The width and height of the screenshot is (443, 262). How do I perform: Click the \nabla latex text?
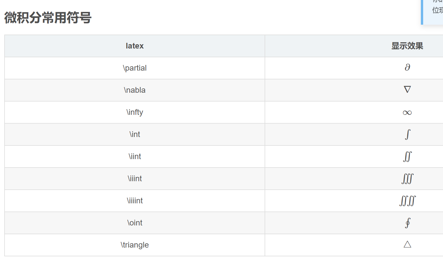[x=135, y=90]
